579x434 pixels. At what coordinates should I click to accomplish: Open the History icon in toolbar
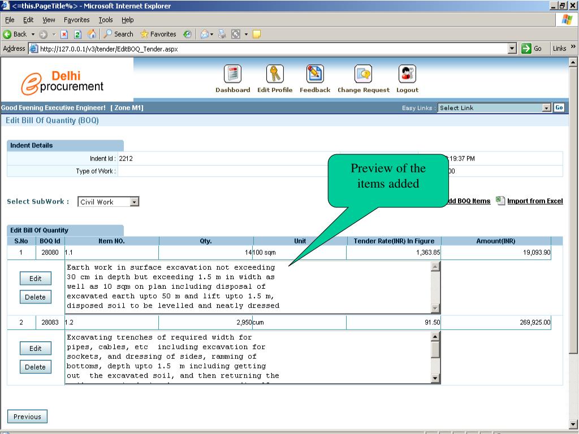click(x=188, y=34)
